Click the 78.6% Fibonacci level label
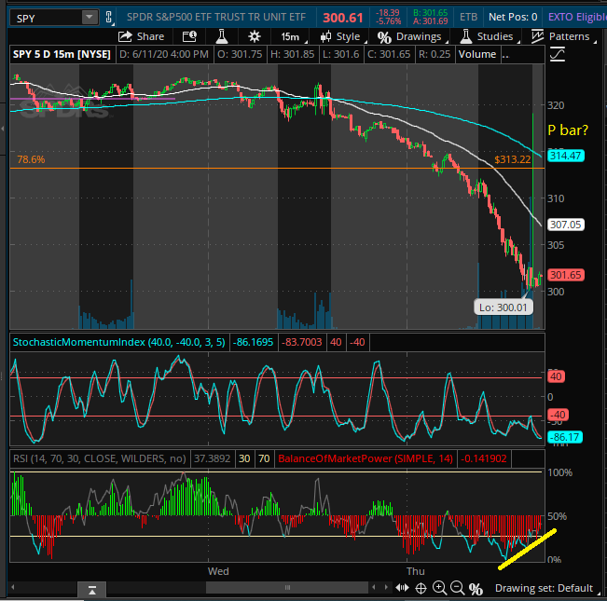Screen dimensions: 607x601 31,159
